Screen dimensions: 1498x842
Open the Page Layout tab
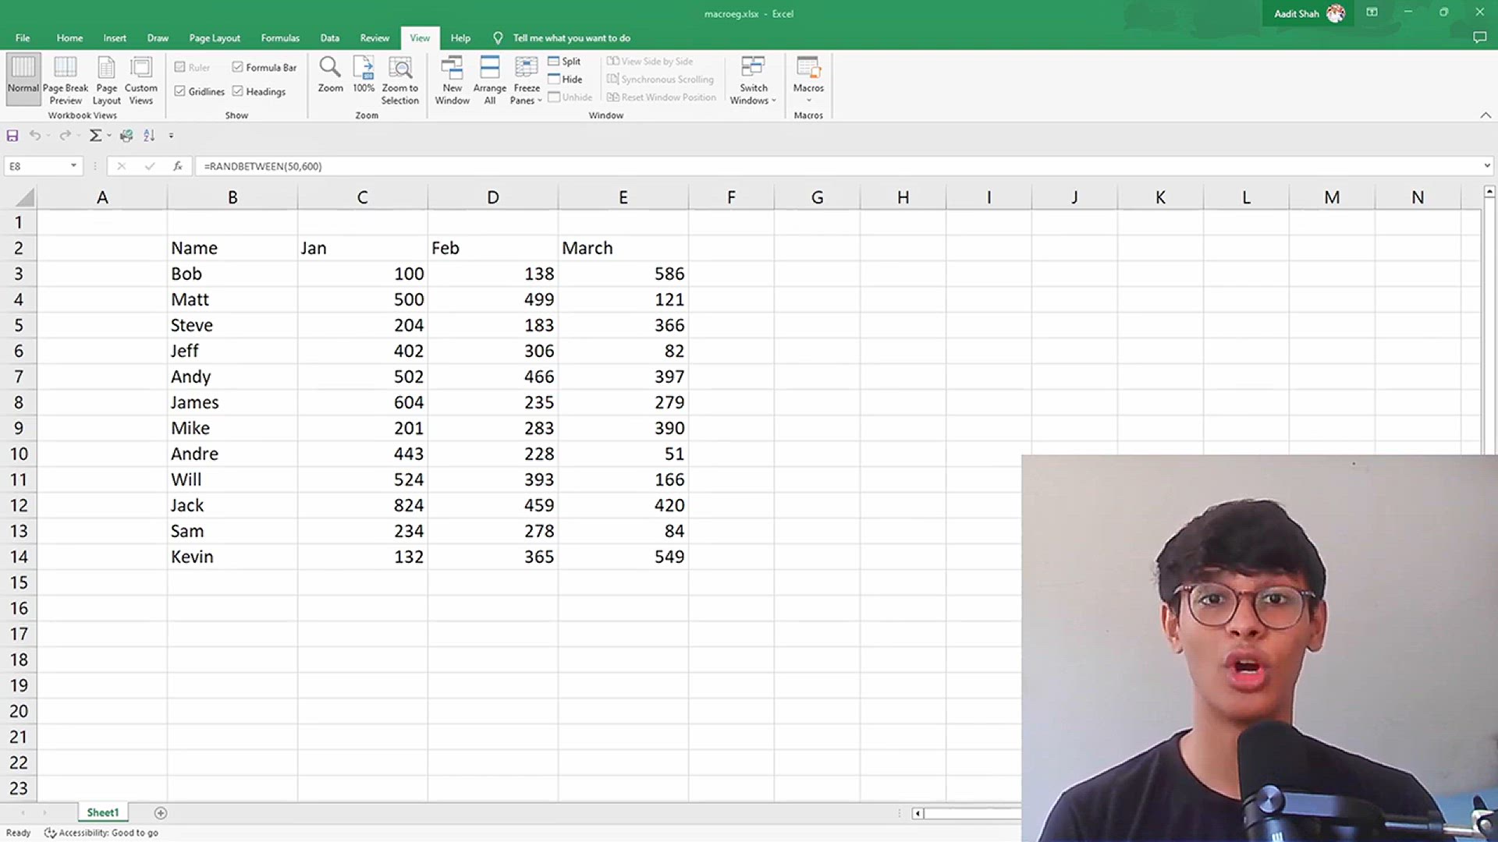(215, 37)
